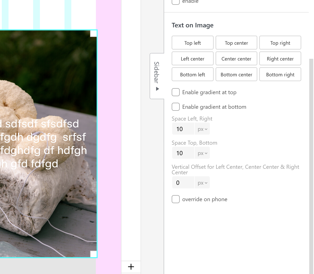
Task: Click the plus add icon
Action: tap(131, 267)
